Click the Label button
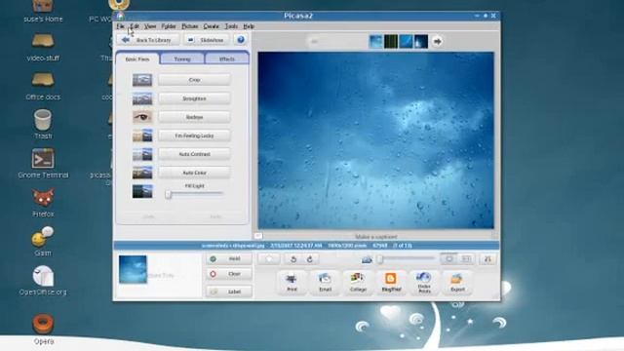Screen dimensions: 624x351 tap(229, 292)
